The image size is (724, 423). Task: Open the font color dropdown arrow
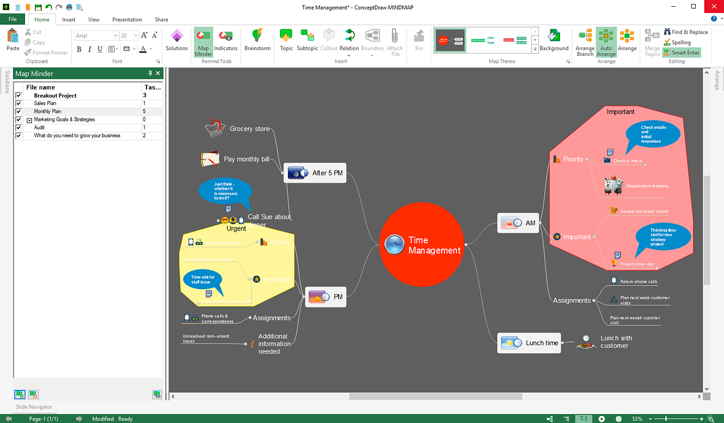(x=152, y=49)
